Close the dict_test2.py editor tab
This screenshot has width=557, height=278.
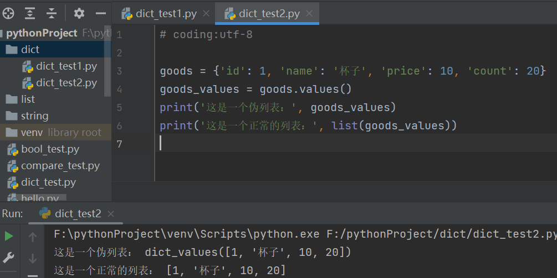pyautogui.click(x=309, y=13)
